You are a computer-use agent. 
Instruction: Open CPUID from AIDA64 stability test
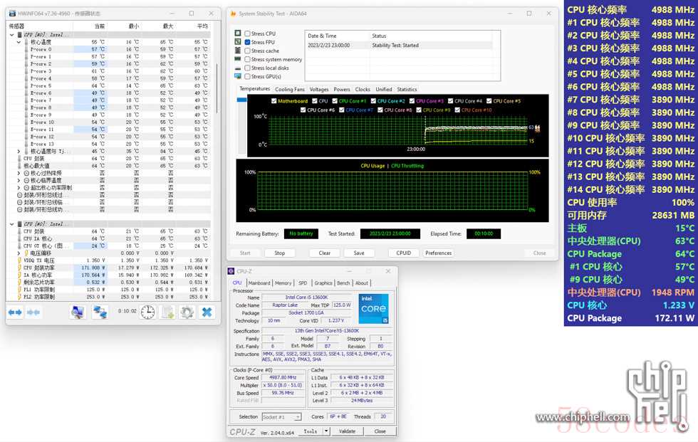pyautogui.click(x=403, y=253)
